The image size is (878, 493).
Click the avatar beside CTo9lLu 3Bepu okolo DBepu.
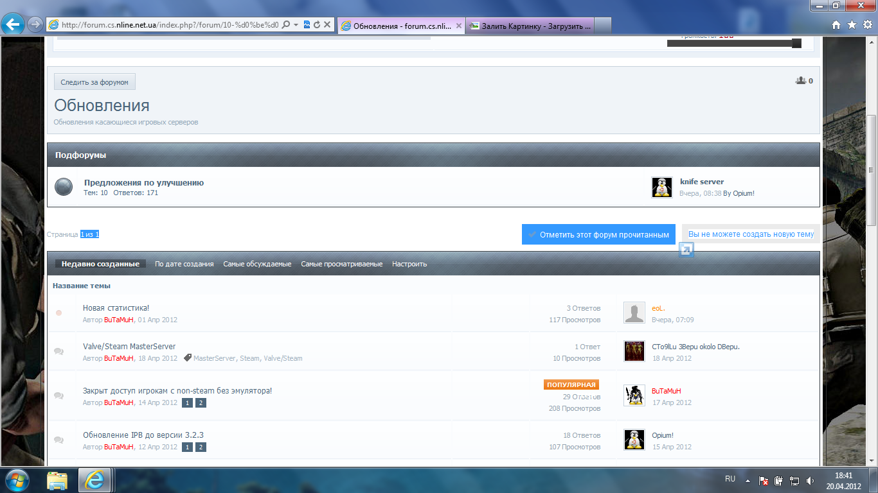(x=634, y=351)
